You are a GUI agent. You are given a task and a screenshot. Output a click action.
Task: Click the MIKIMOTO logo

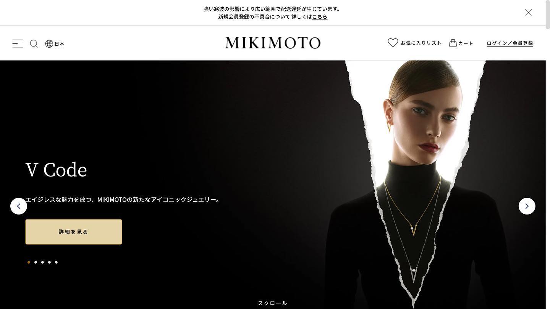[273, 43]
